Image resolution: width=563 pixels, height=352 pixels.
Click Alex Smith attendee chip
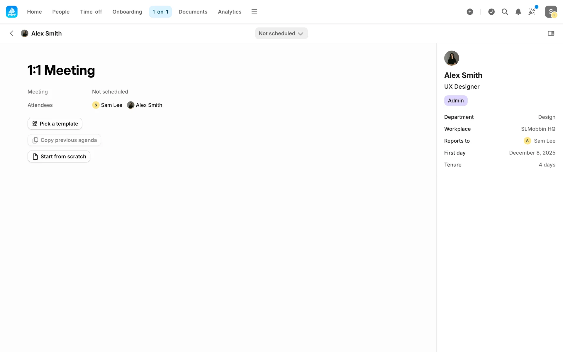[145, 105]
